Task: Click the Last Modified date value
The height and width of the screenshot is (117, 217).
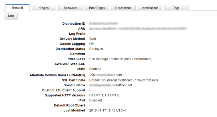Action: point(108,110)
